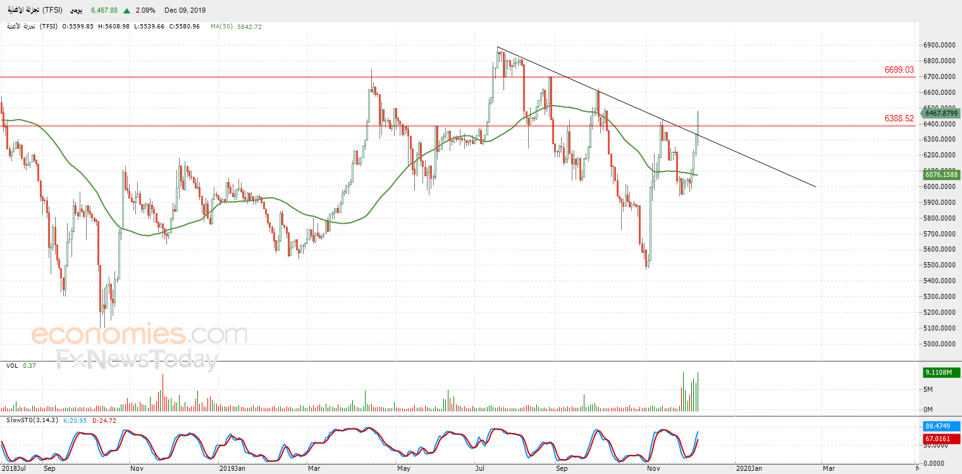Image resolution: width=962 pixels, height=474 pixels.
Task: Select the low value L:5539.66
Action: point(149,27)
